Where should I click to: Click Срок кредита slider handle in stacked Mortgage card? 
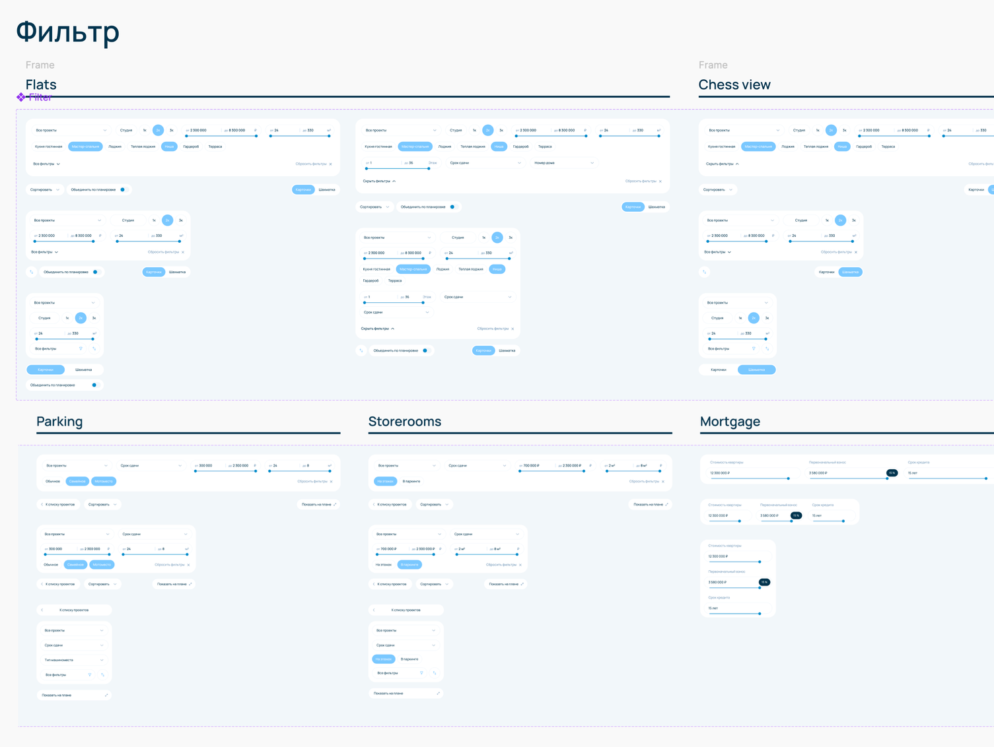tap(760, 614)
